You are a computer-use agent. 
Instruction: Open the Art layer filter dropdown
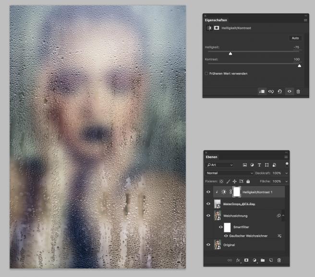point(220,165)
